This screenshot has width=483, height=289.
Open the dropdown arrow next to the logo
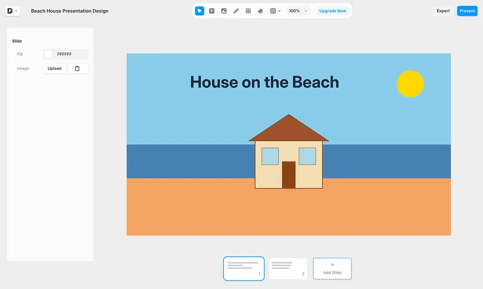click(x=17, y=11)
